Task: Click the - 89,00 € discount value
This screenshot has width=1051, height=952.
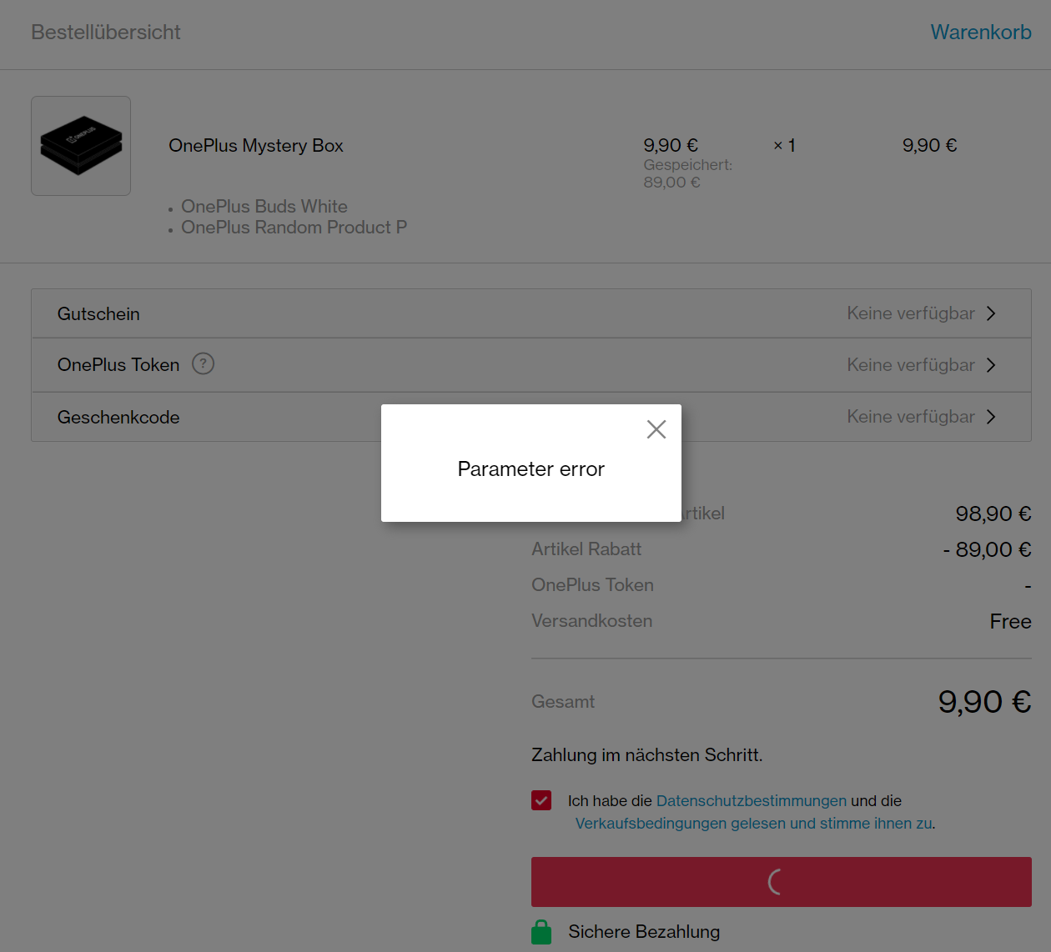Action: click(987, 549)
